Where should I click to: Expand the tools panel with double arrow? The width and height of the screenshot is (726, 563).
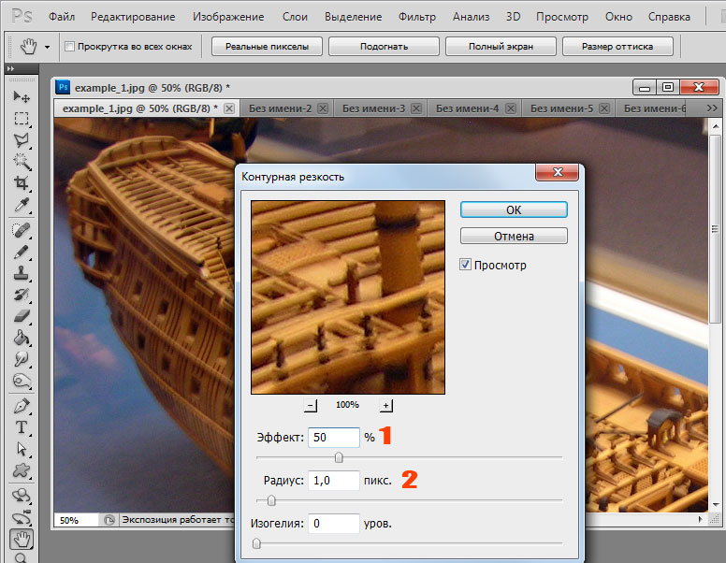coord(9,69)
